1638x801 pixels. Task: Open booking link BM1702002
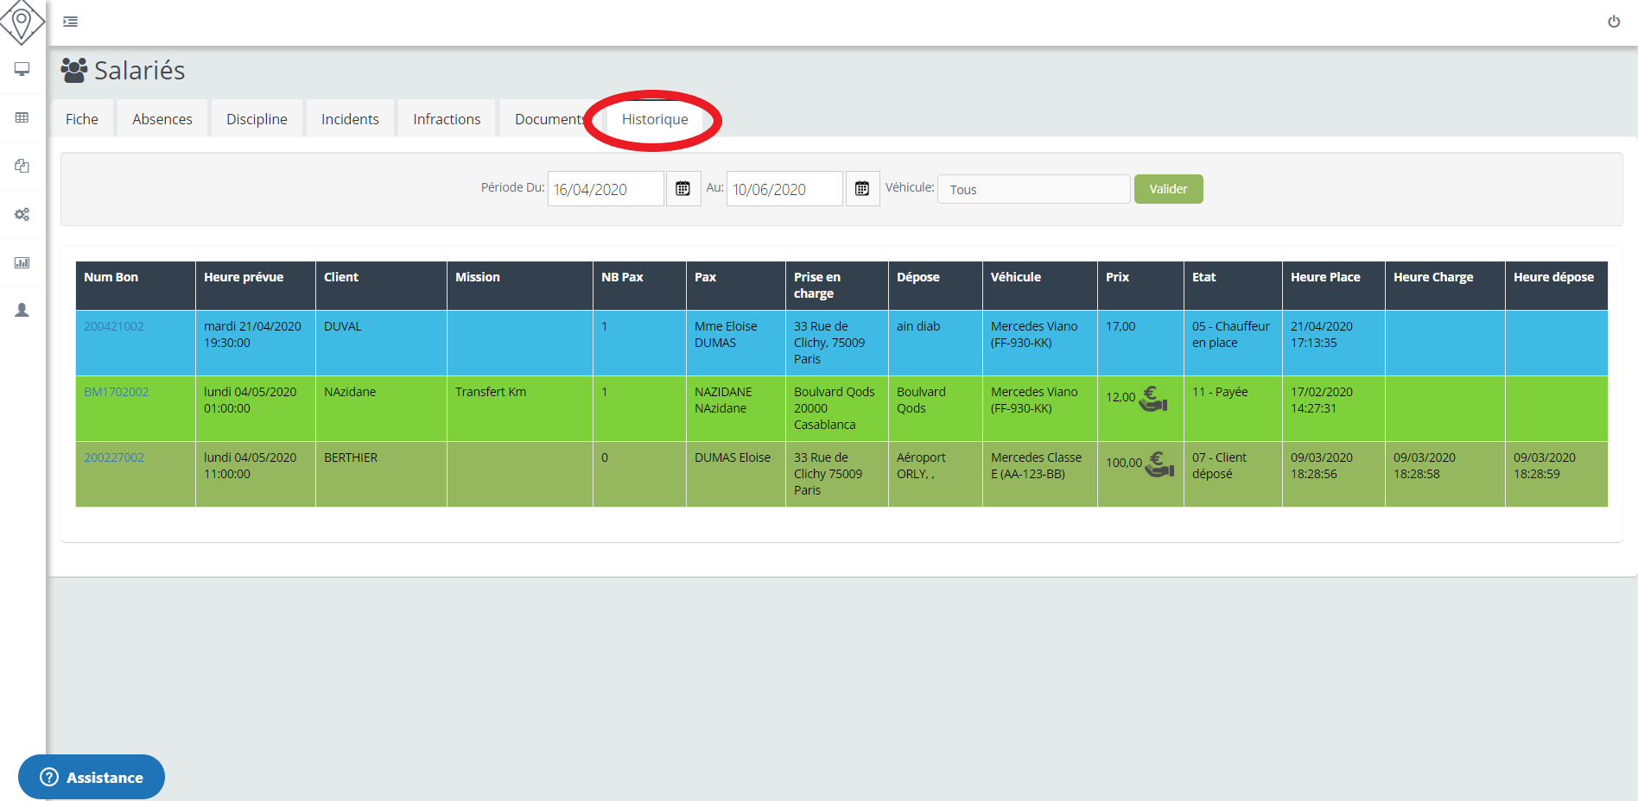pos(117,392)
